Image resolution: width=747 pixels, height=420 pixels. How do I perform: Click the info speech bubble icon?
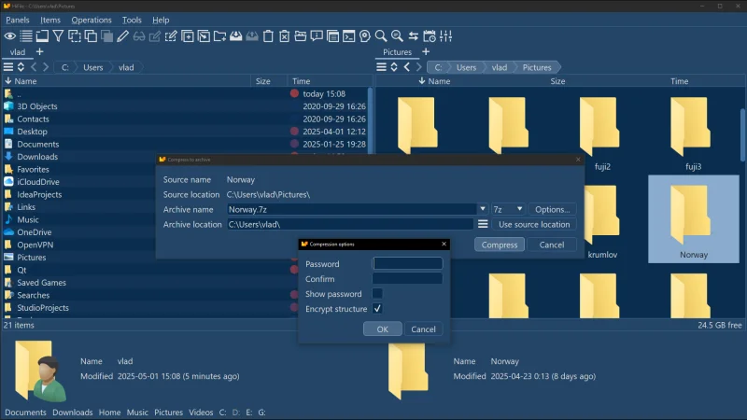tap(317, 36)
